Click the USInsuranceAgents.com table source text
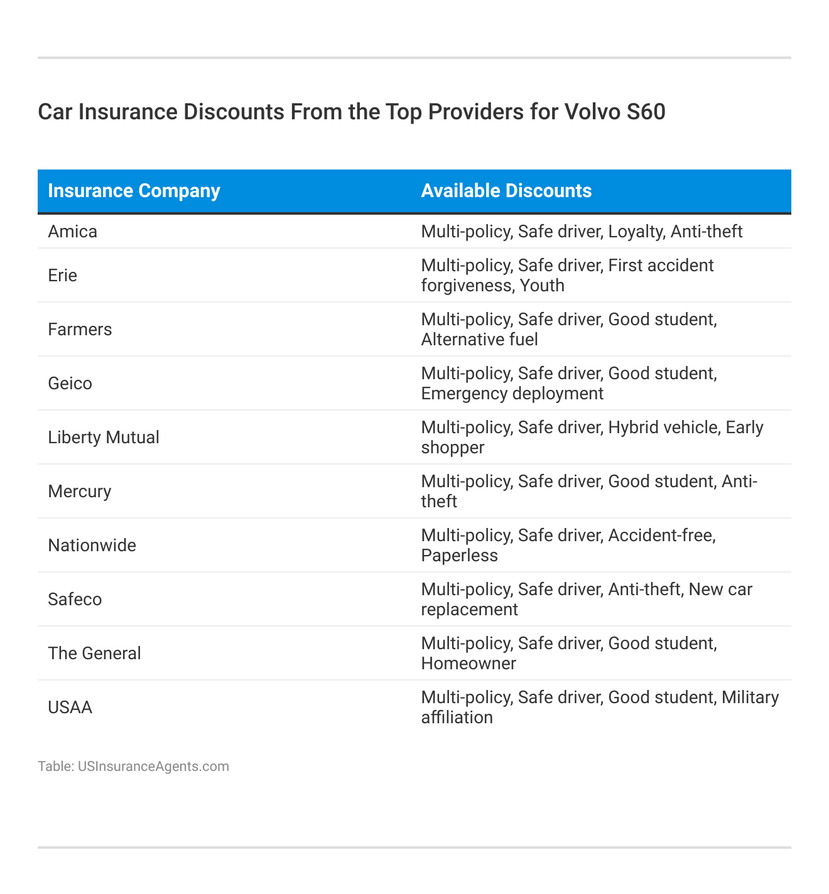The width and height of the screenshot is (829, 894). (133, 767)
